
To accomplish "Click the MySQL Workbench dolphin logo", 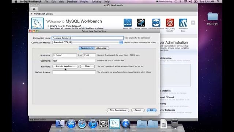I will coord(37,23).
